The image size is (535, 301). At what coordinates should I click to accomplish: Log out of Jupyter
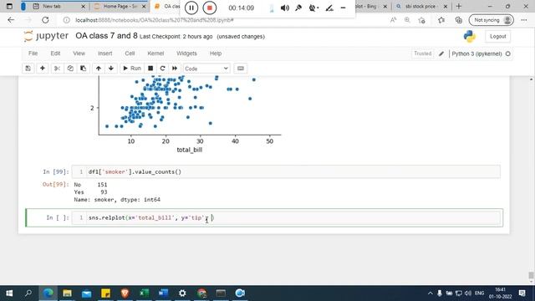coord(498,36)
